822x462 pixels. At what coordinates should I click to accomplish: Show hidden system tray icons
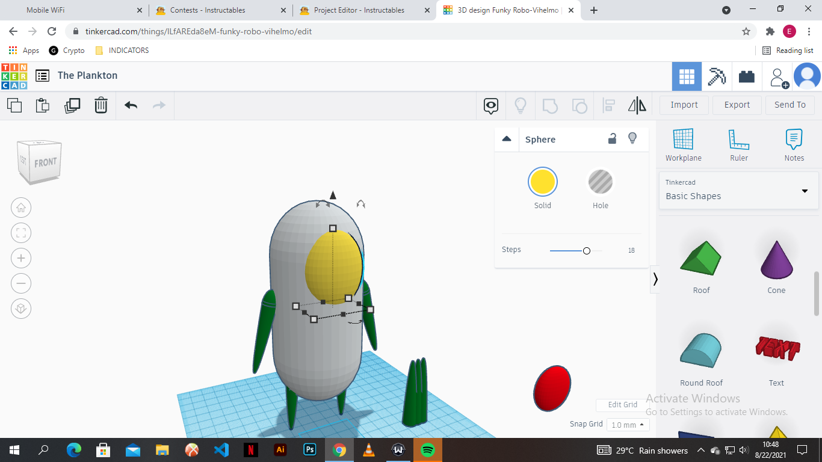pos(700,450)
